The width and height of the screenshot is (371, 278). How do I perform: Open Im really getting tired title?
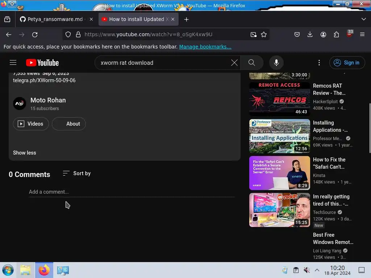coord(331,200)
